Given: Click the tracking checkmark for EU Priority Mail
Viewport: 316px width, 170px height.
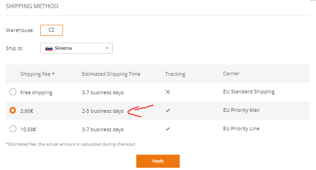Looking at the screenshot, I should pos(168,110).
